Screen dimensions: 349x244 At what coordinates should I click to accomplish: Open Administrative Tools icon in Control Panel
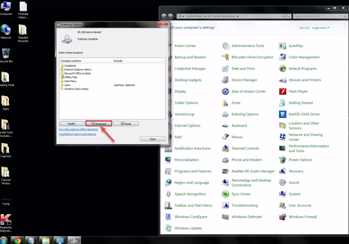[225, 46]
